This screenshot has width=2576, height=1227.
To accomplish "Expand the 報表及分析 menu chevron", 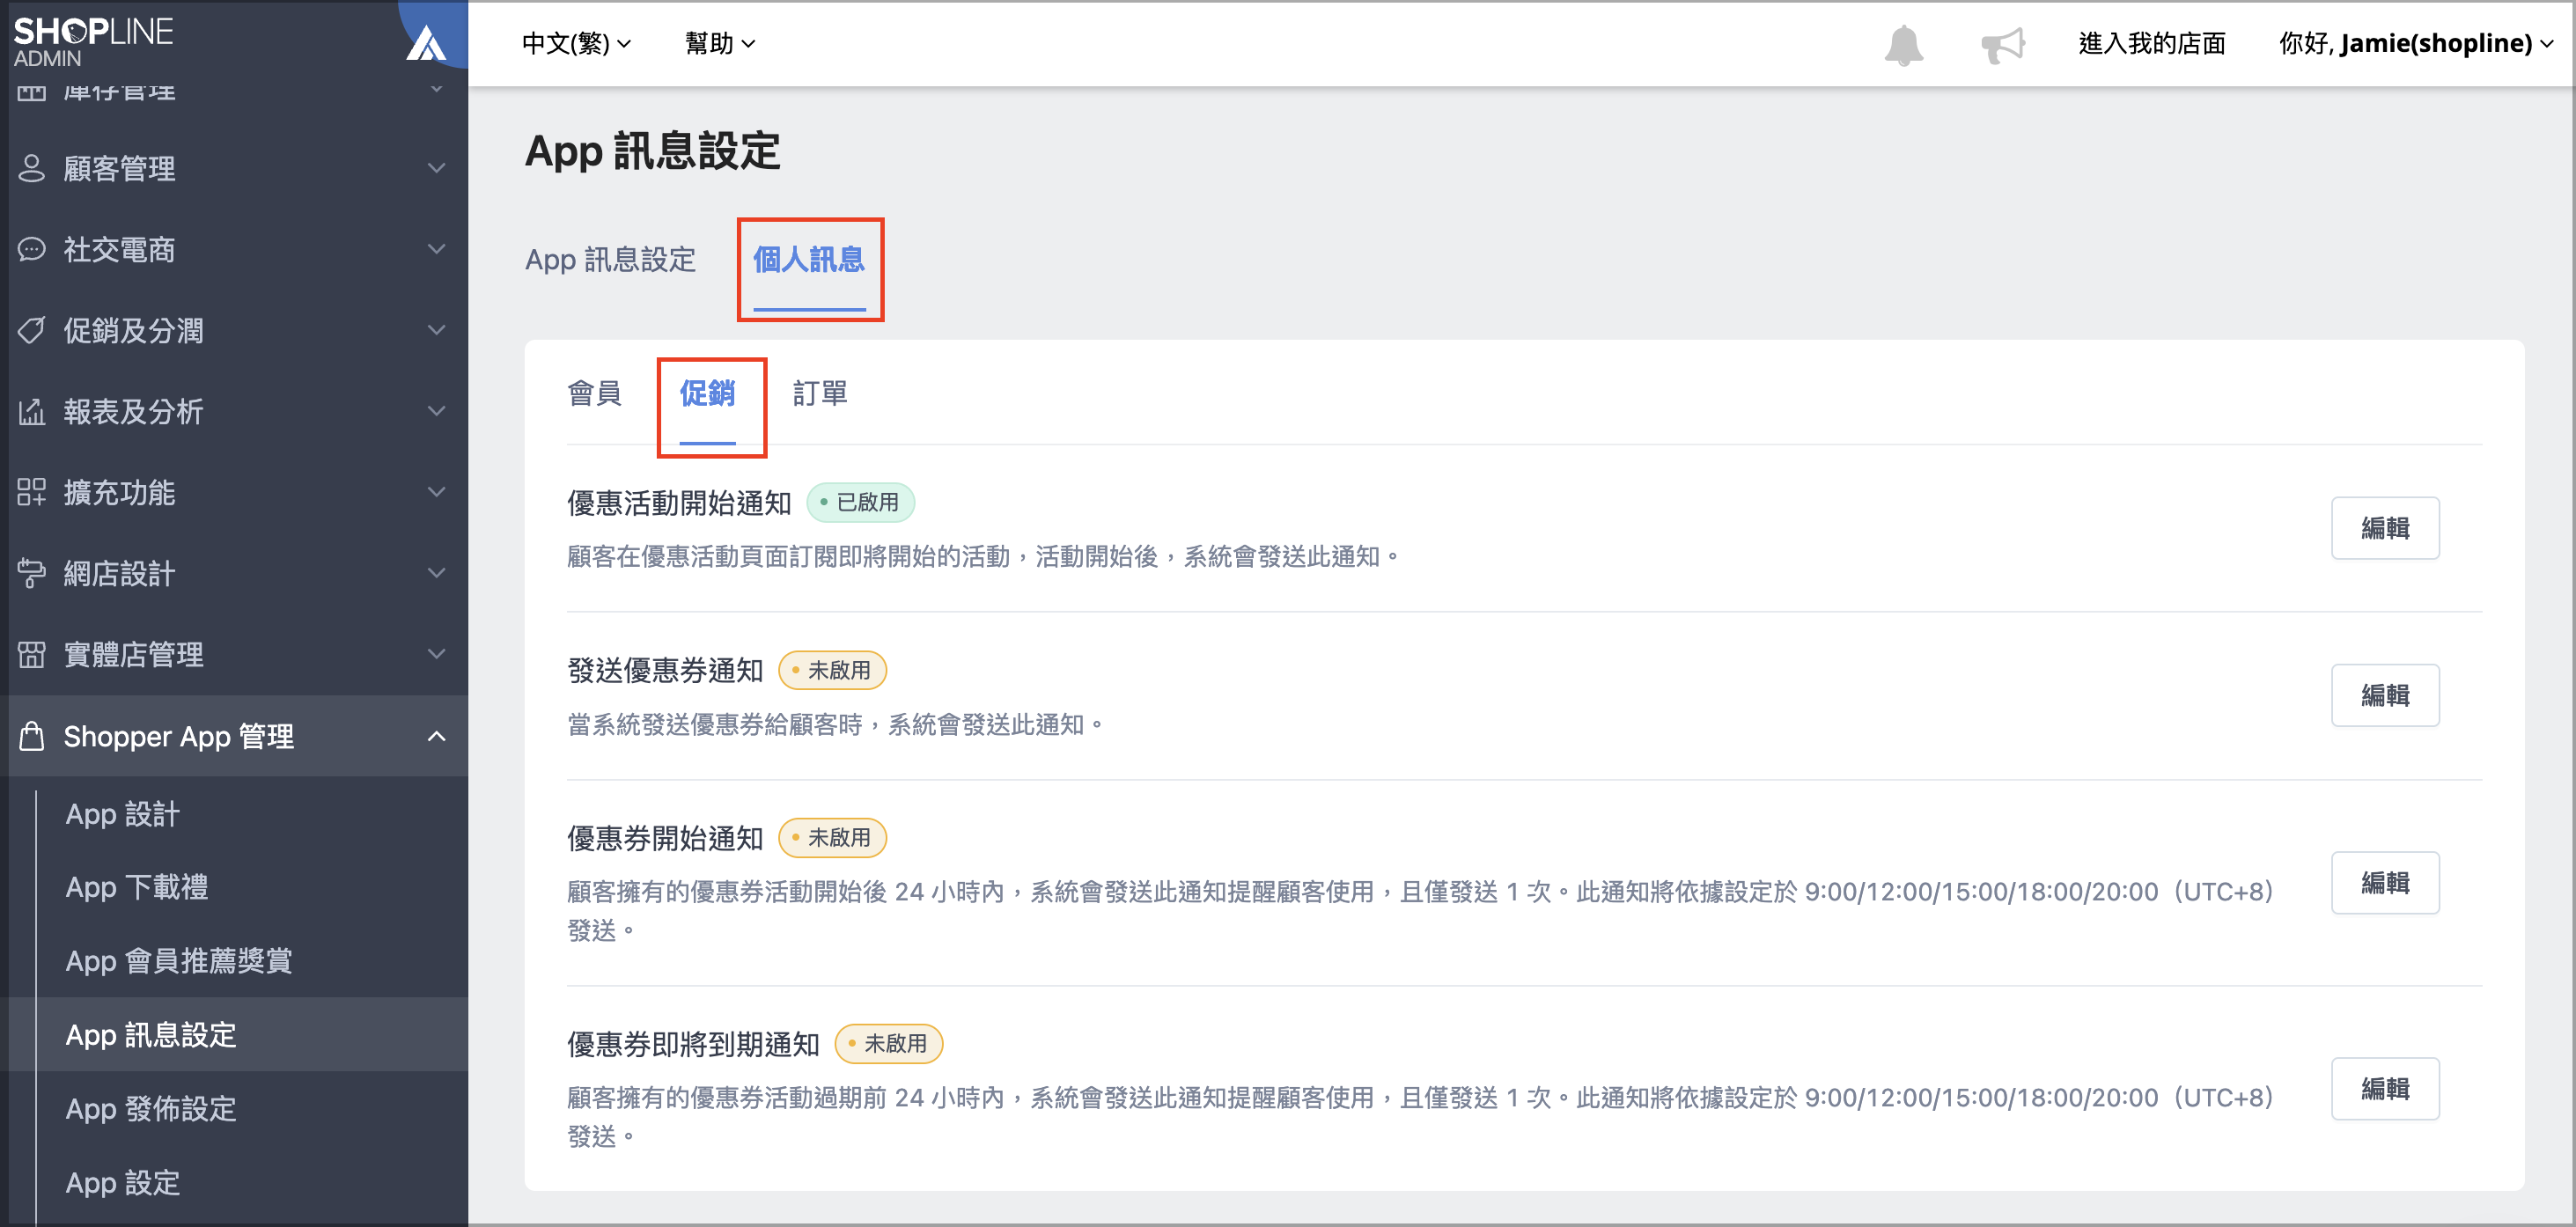I will point(437,411).
